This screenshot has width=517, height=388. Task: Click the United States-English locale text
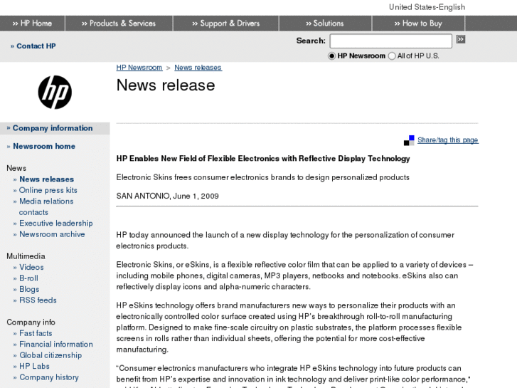(427, 7)
